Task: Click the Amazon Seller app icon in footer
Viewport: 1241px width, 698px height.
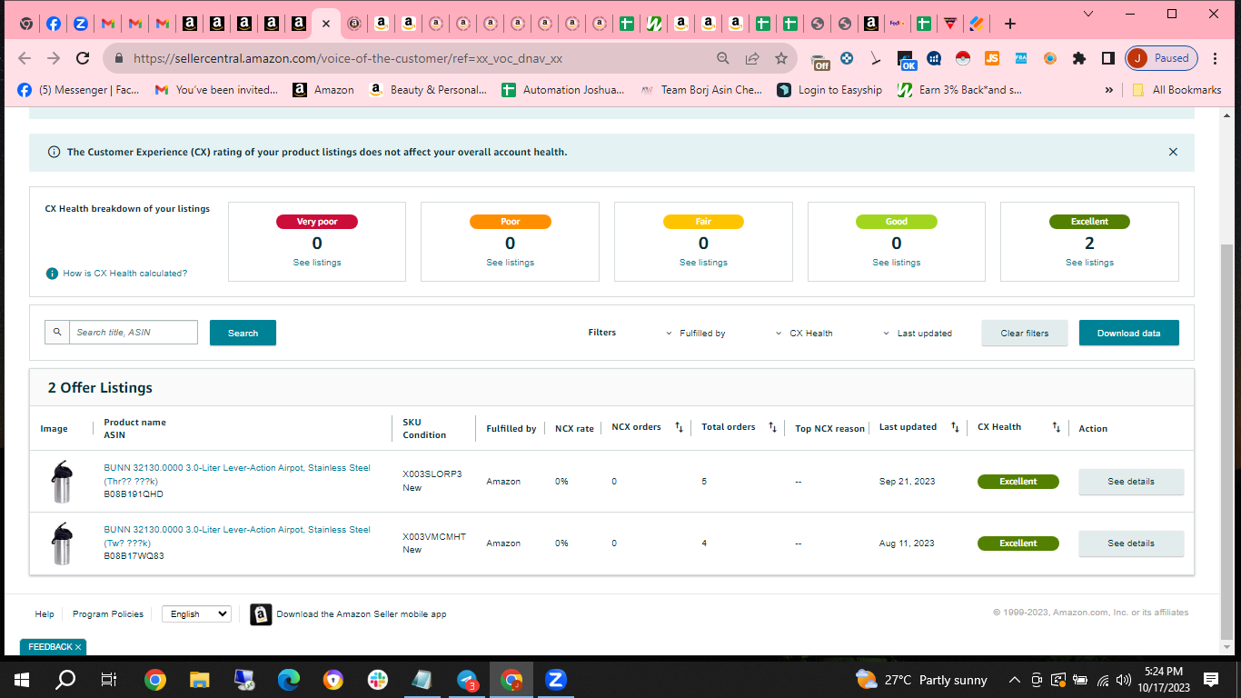Action: point(261,614)
